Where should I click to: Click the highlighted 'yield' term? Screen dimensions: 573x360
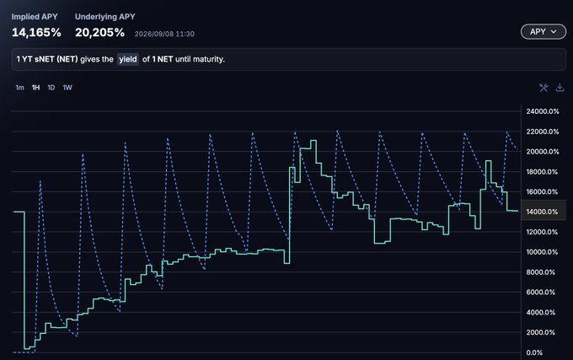(x=128, y=59)
